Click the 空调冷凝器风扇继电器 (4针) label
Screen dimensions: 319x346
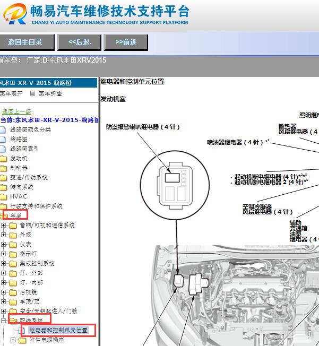268,209
